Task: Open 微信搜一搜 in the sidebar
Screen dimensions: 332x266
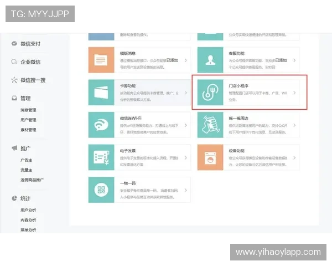Action: tap(33, 80)
